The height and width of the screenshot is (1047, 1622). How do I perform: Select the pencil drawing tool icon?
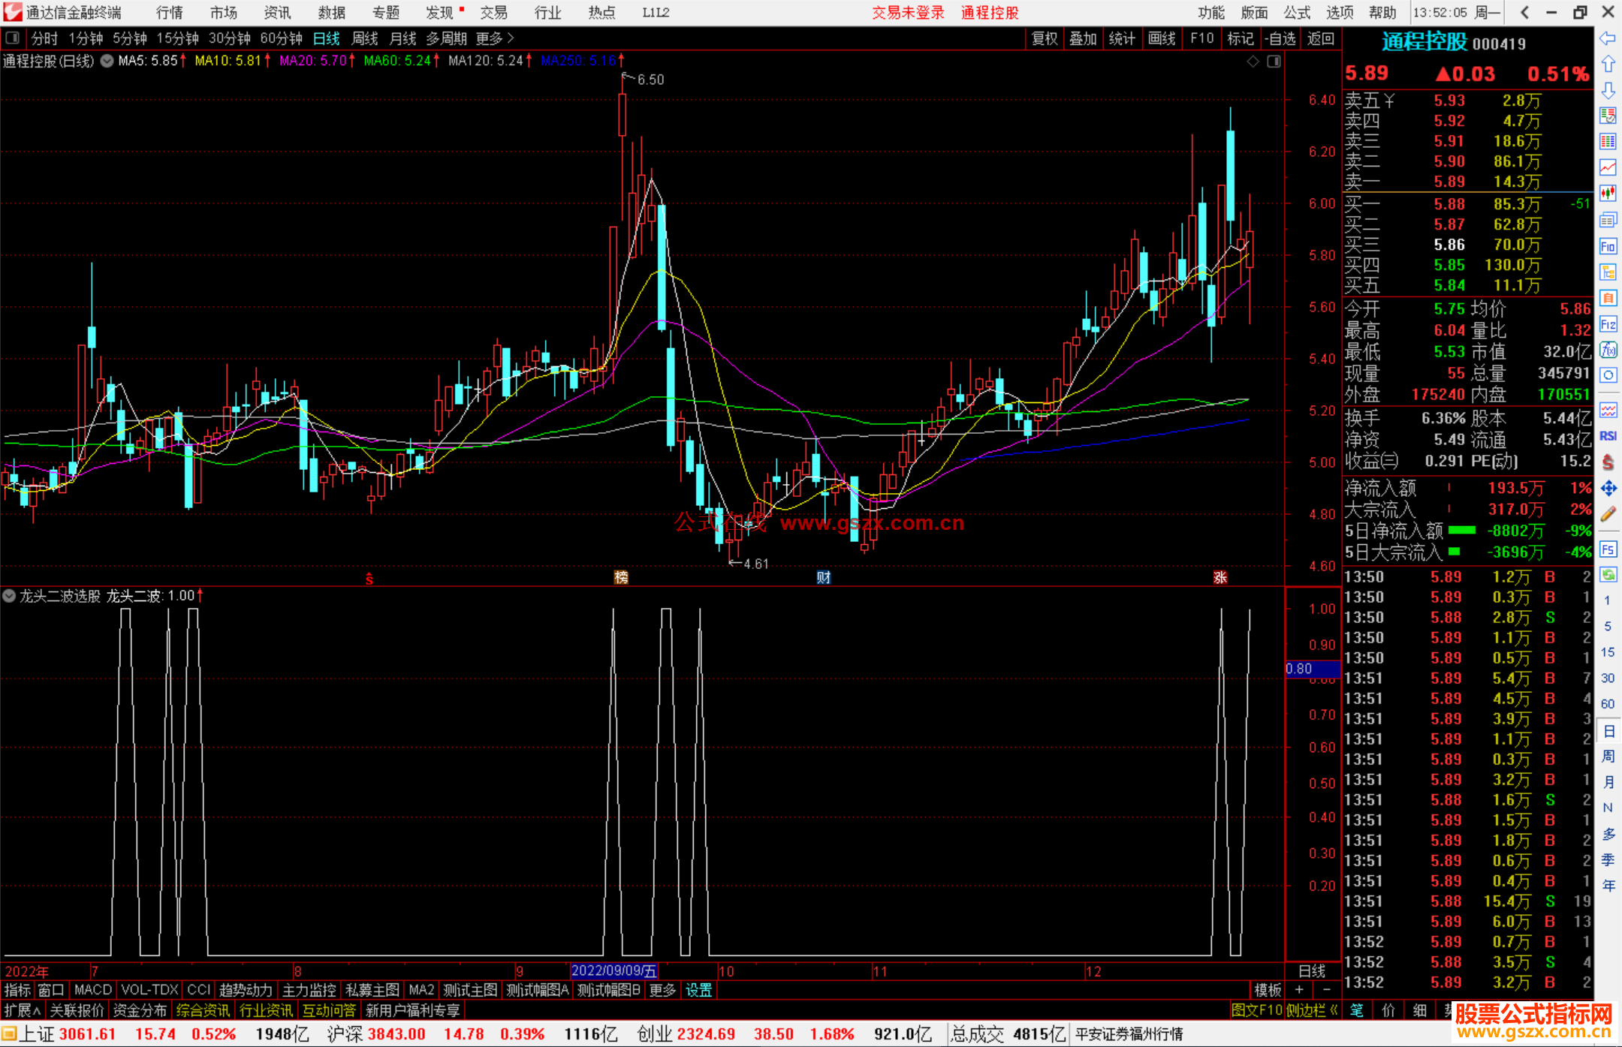1608,515
